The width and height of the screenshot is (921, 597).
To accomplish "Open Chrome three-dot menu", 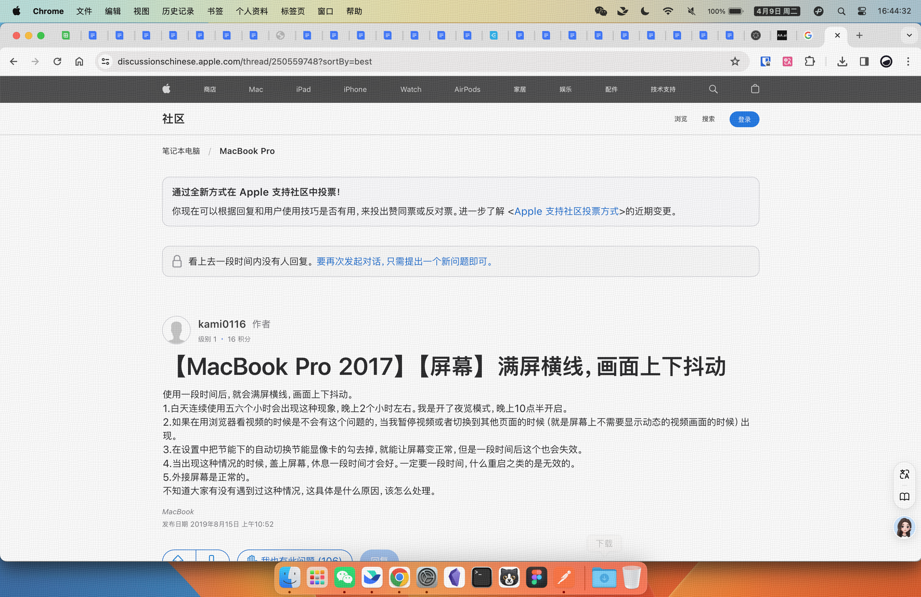I will (908, 61).
